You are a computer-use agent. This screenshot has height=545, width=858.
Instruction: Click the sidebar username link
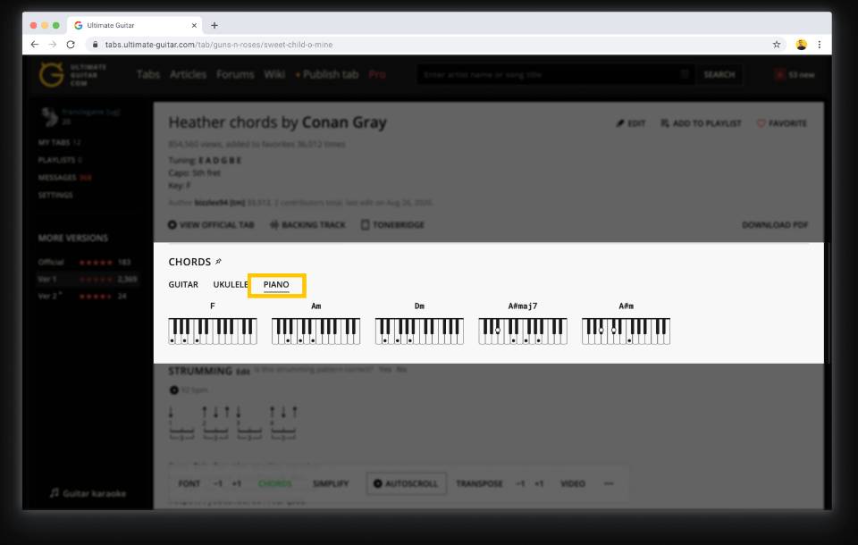click(91, 112)
